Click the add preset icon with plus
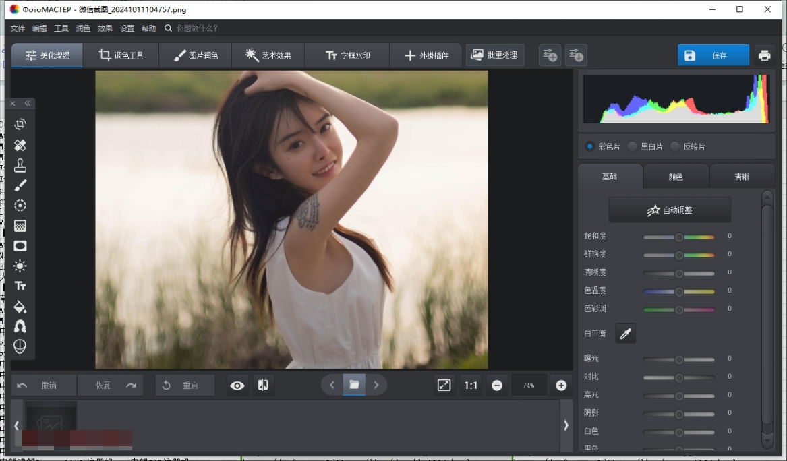Screen dimensions: 787x461 coord(550,55)
